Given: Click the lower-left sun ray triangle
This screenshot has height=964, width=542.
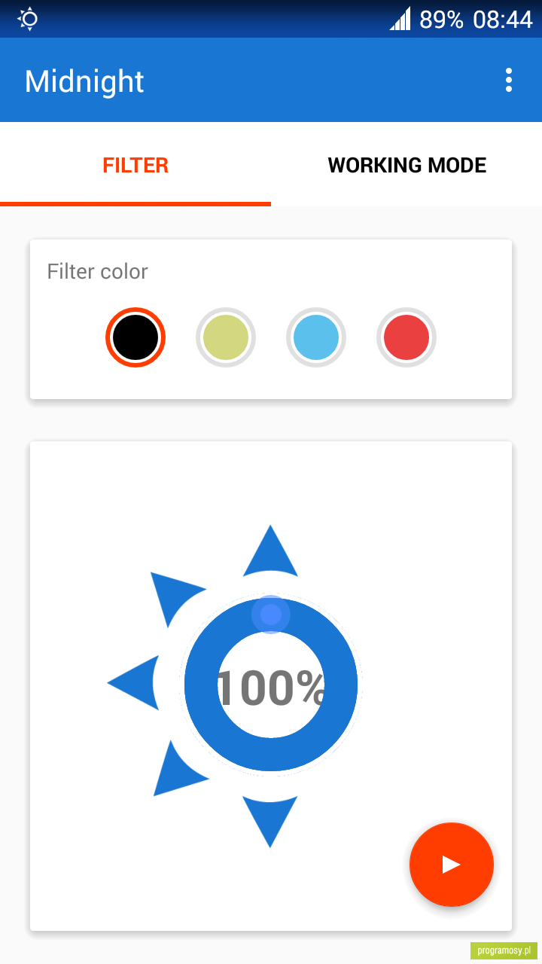Looking at the screenshot, I should [178, 769].
